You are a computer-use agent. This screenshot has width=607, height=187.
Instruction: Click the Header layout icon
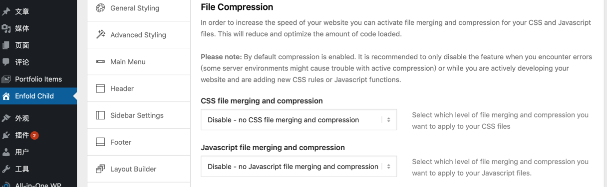click(100, 89)
